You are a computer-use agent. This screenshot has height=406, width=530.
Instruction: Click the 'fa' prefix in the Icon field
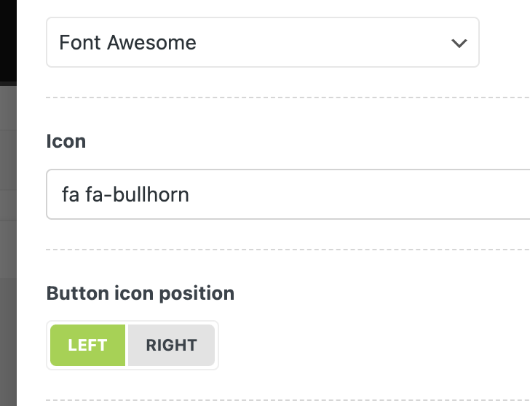click(71, 195)
